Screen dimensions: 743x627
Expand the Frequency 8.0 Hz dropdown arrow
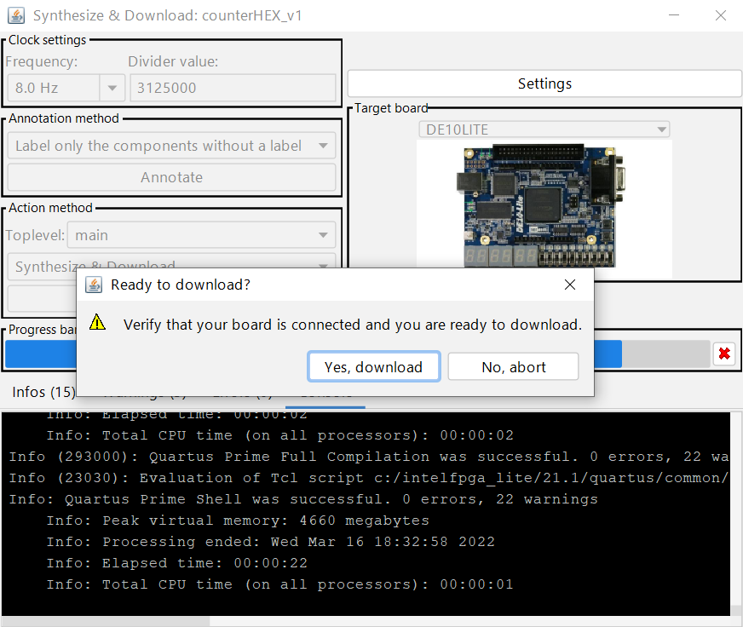[112, 88]
